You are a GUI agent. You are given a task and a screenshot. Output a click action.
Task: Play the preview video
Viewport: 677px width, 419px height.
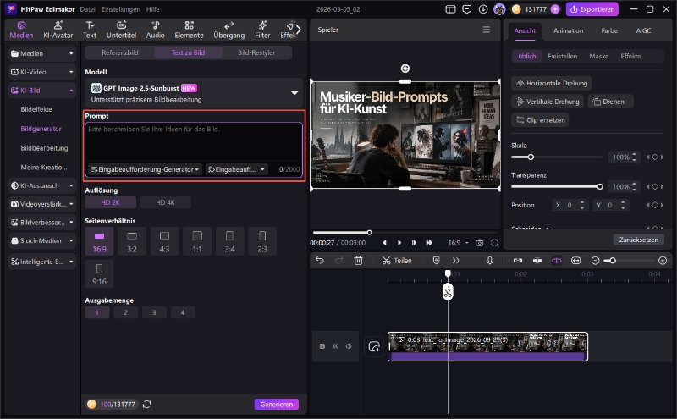[399, 243]
